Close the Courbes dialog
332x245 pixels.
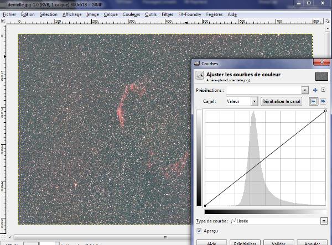(322, 62)
